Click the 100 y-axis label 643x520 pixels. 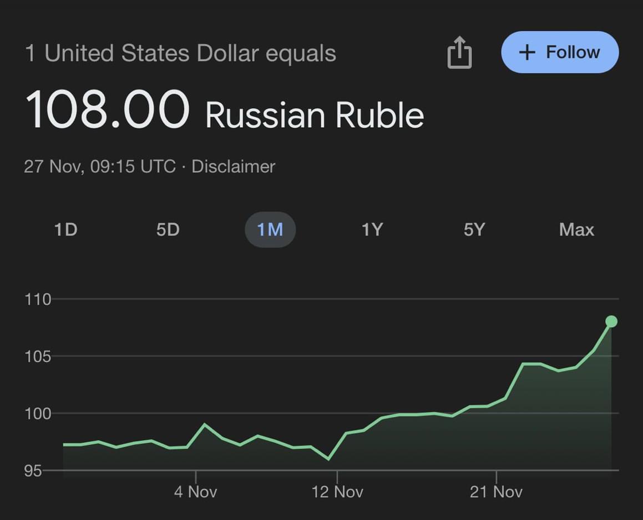pyautogui.click(x=38, y=413)
